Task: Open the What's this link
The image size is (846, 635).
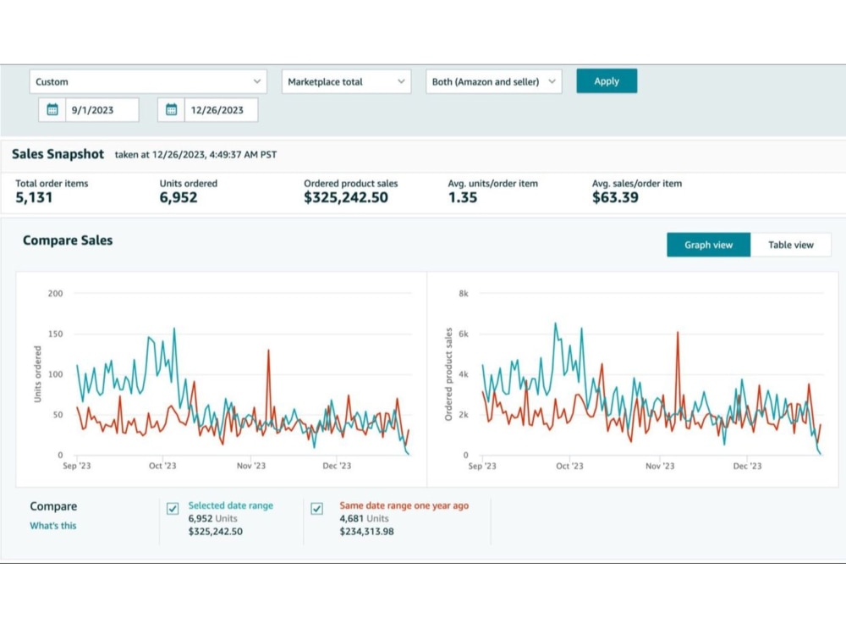Action: [52, 526]
